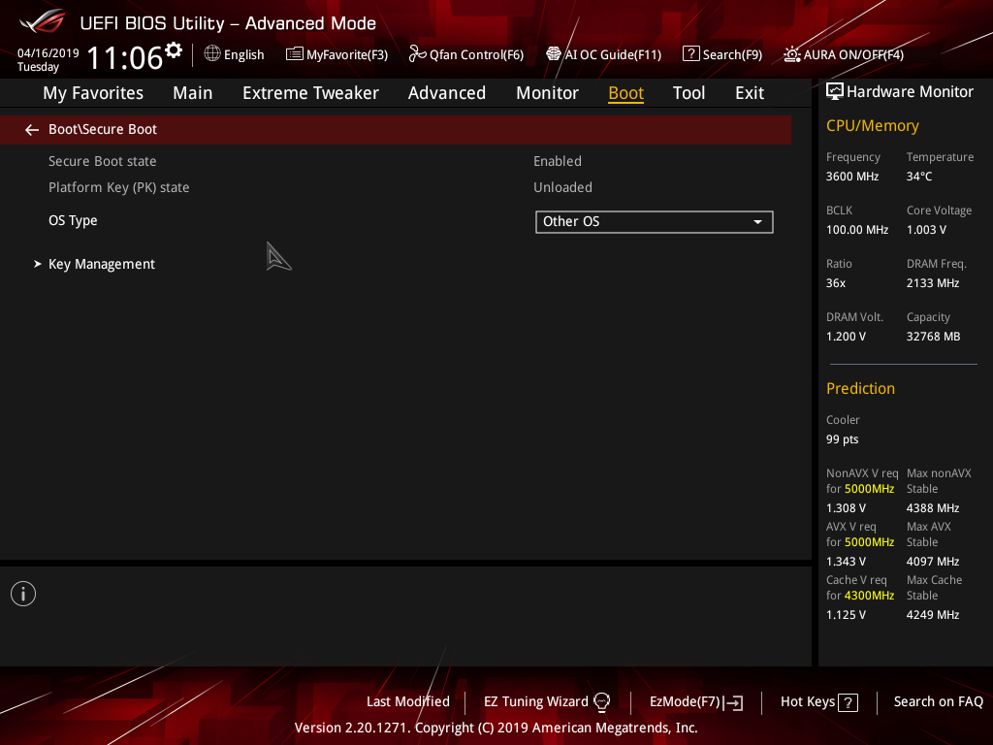Expand Key Management submenu
The image size is (993, 745).
pos(101,264)
